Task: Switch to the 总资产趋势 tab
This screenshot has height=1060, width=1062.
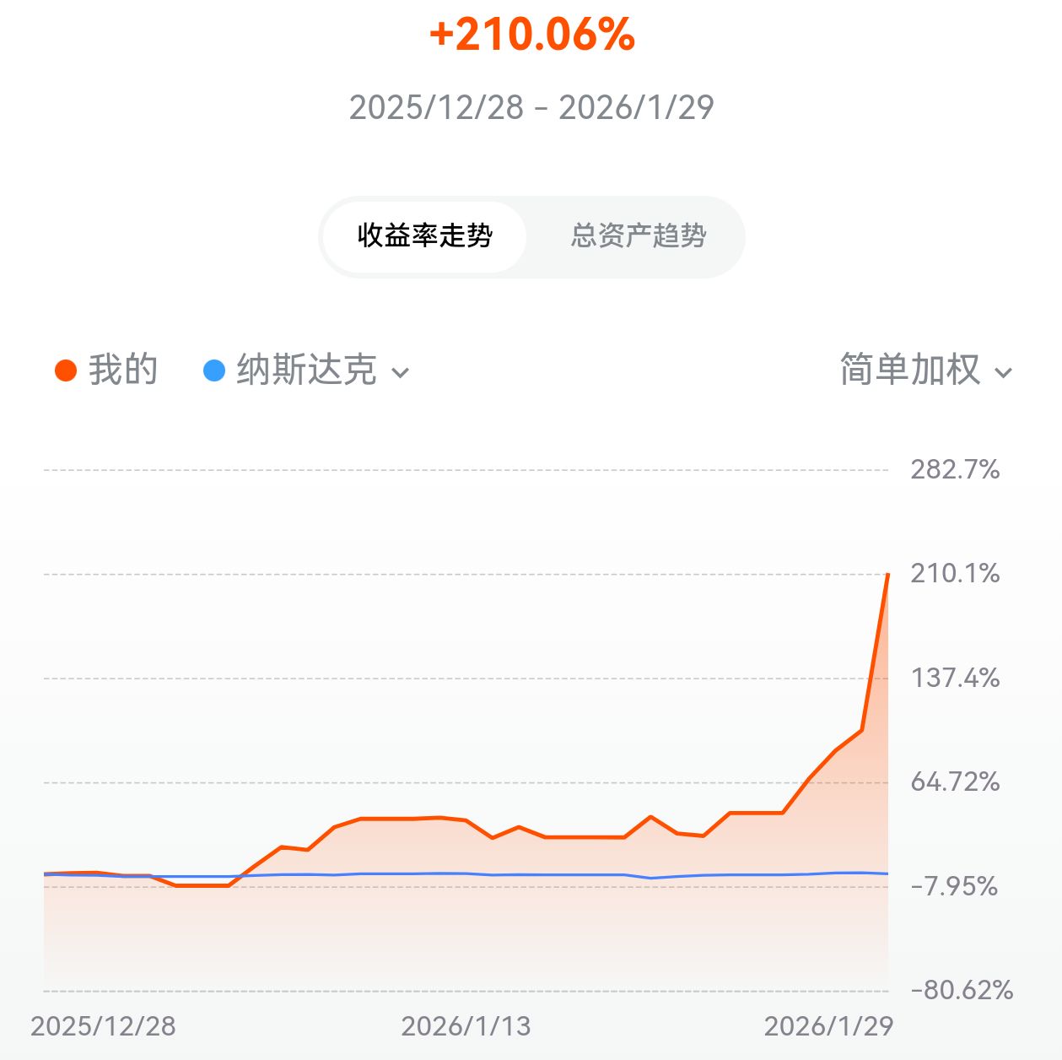Action: click(x=638, y=235)
